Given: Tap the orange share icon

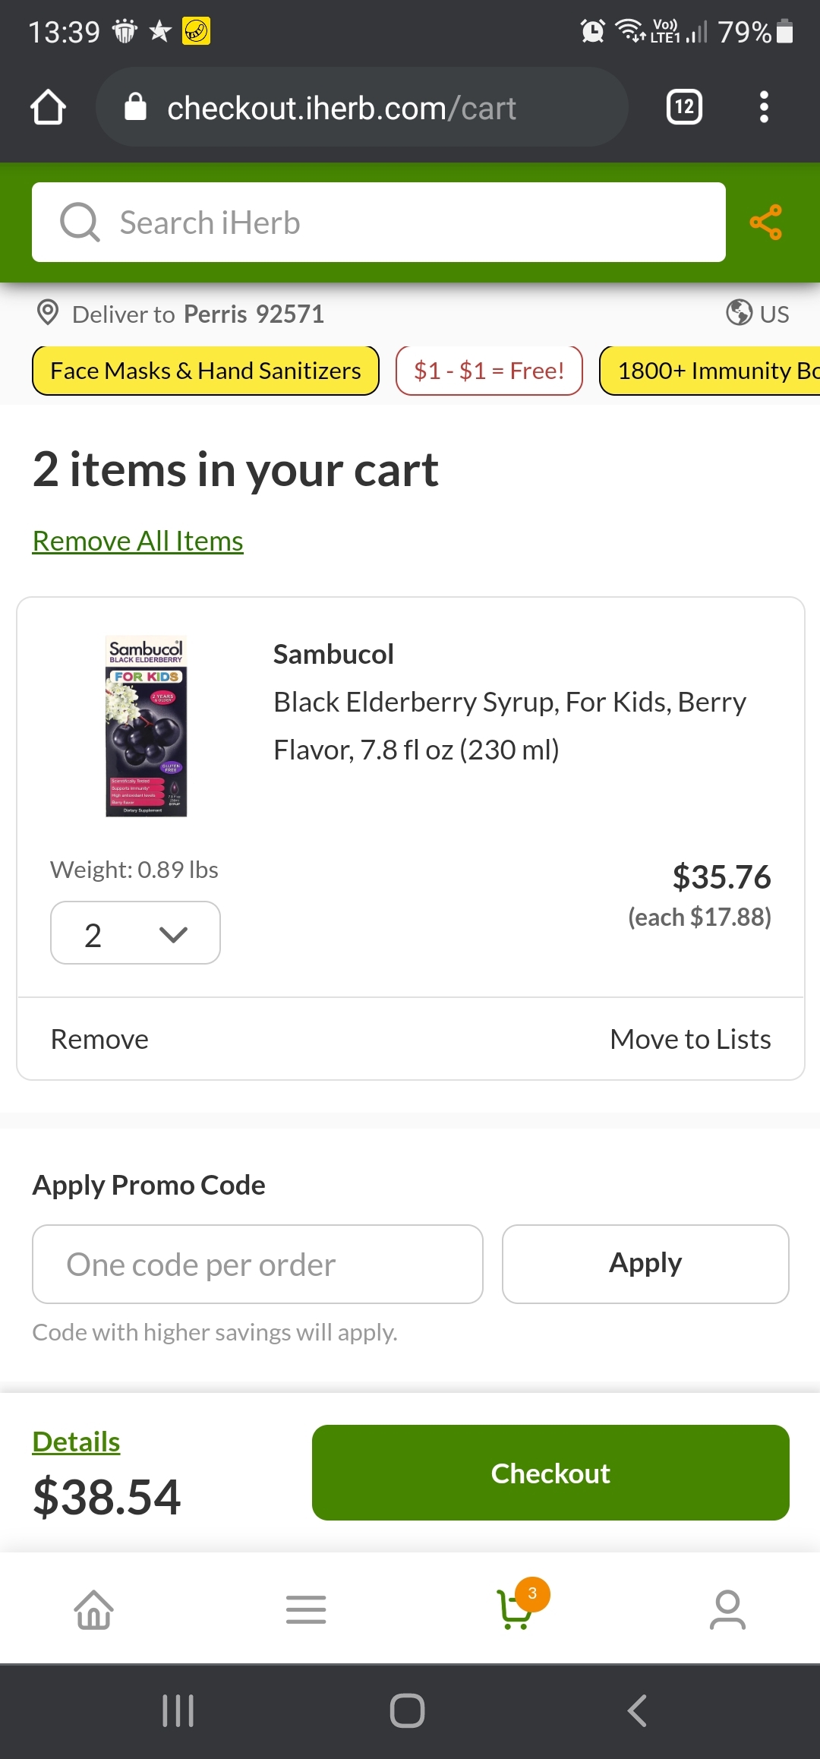Looking at the screenshot, I should (x=765, y=223).
